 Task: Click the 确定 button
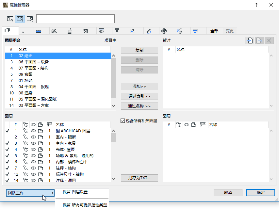(261, 193)
